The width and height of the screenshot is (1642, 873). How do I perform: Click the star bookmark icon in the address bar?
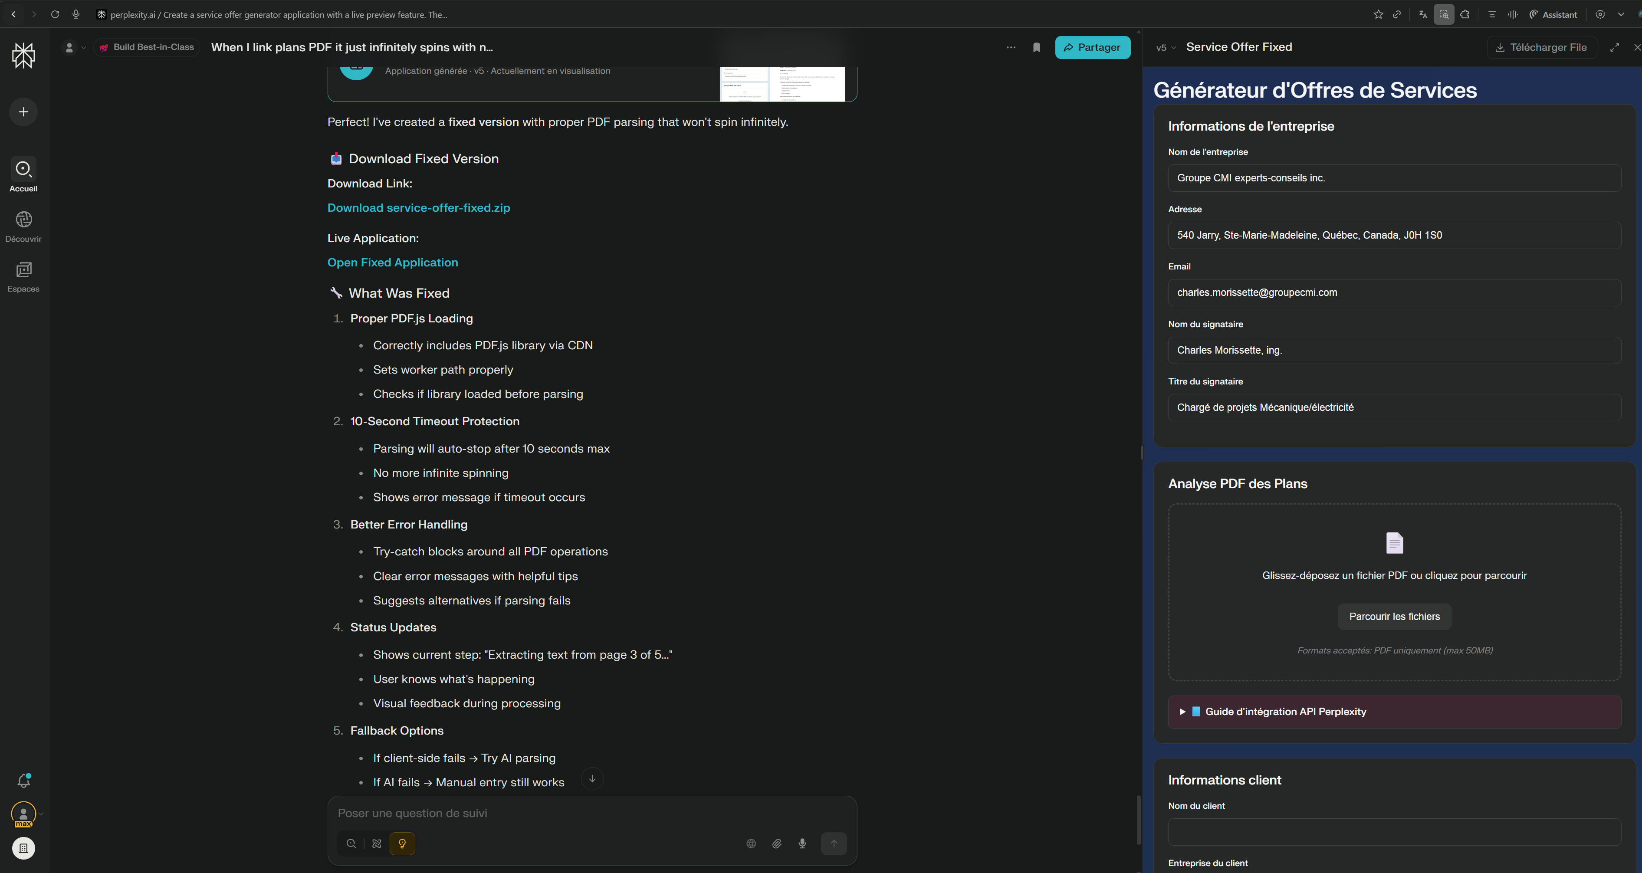pos(1378,14)
